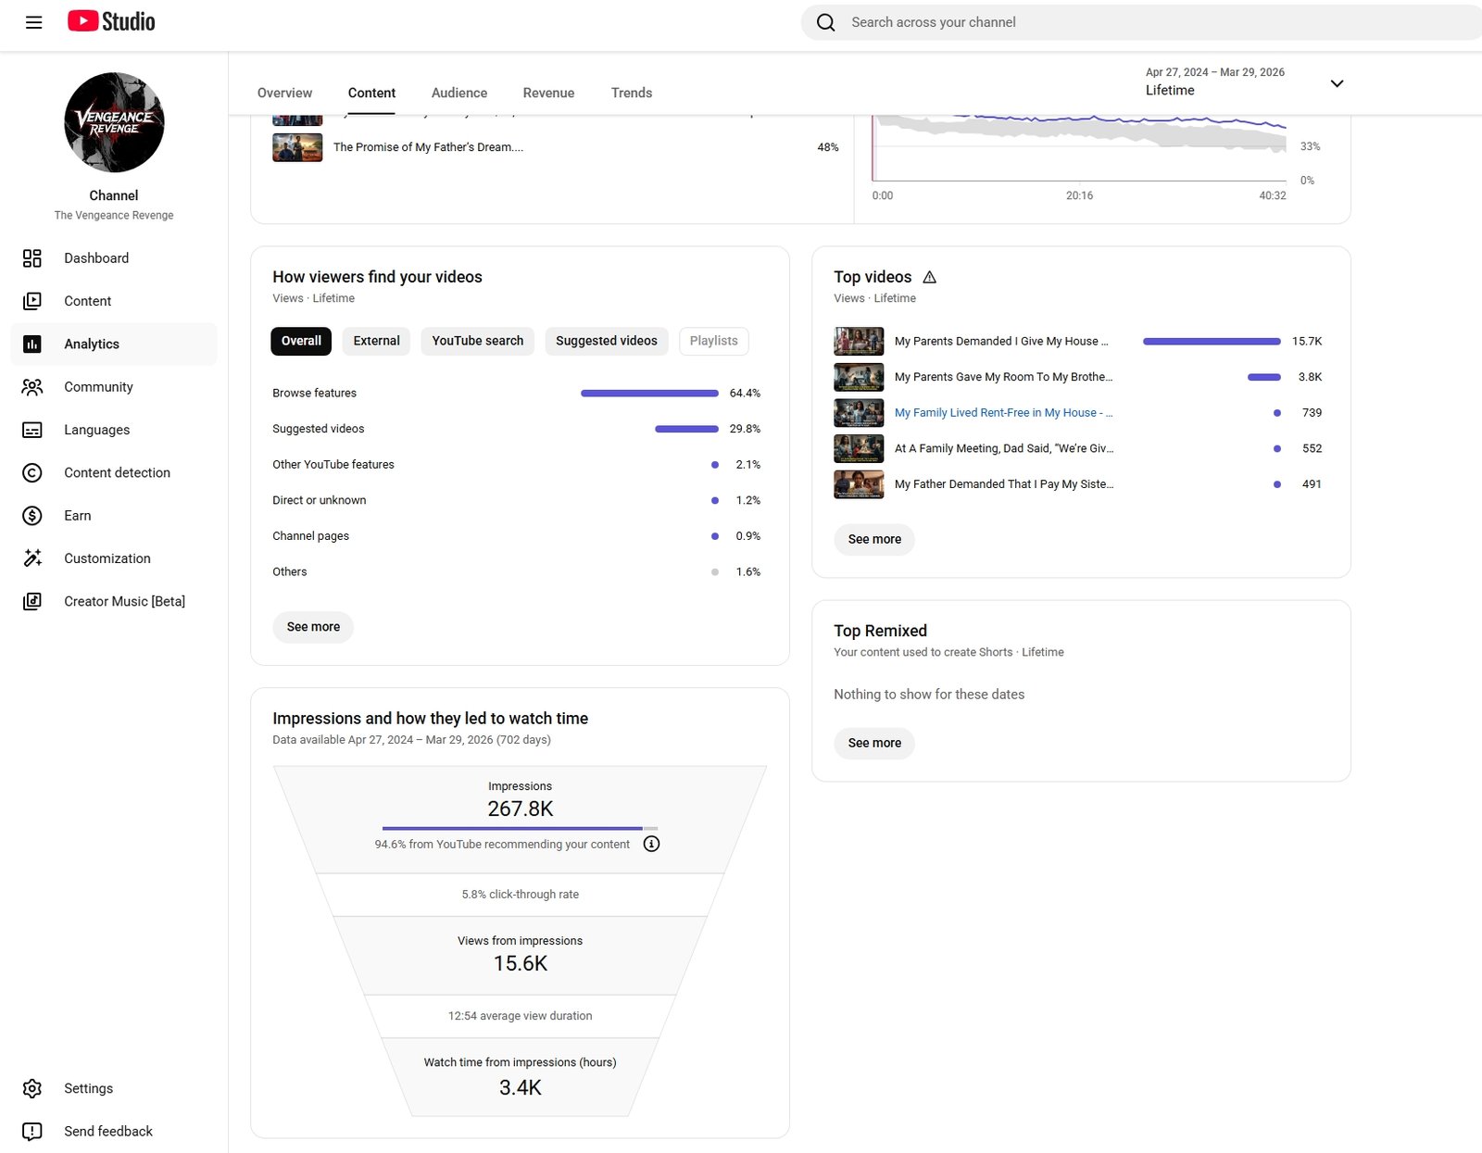This screenshot has width=1482, height=1153.
Task: Click the Customization magic wand icon
Action: (x=32, y=558)
